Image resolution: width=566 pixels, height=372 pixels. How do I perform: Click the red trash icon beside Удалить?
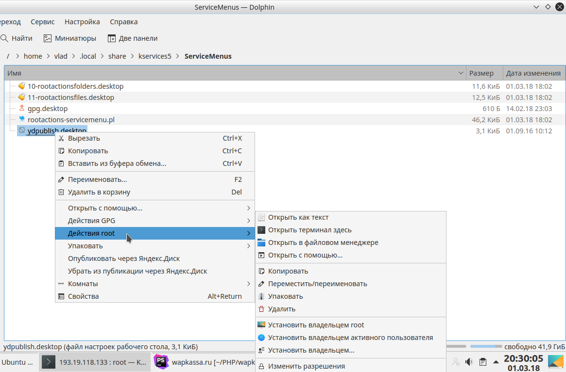pyautogui.click(x=261, y=309)
